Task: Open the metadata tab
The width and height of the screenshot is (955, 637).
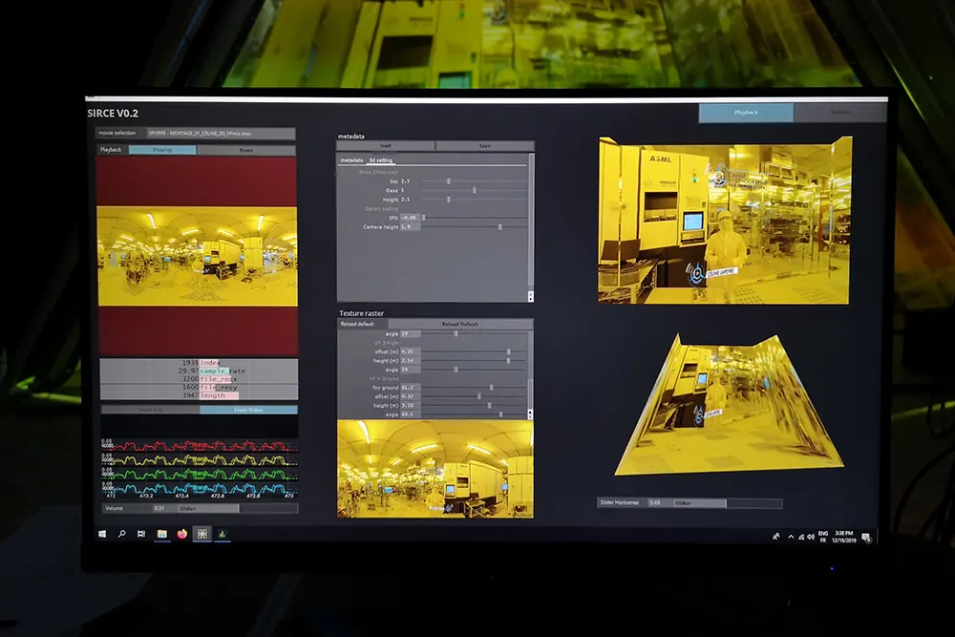Action: pyautogui.click(x=351, y=160)
